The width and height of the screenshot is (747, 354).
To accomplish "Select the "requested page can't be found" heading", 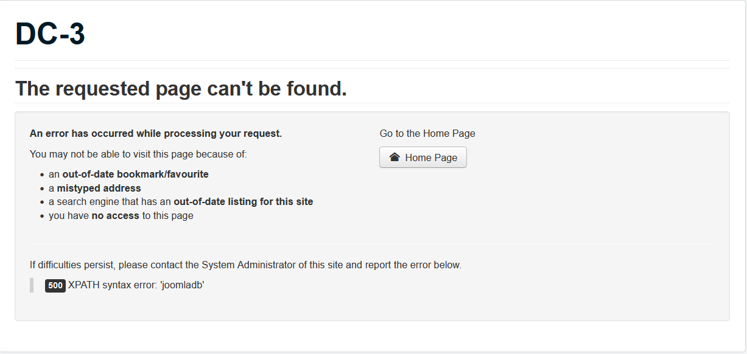I will pos(181,89).
